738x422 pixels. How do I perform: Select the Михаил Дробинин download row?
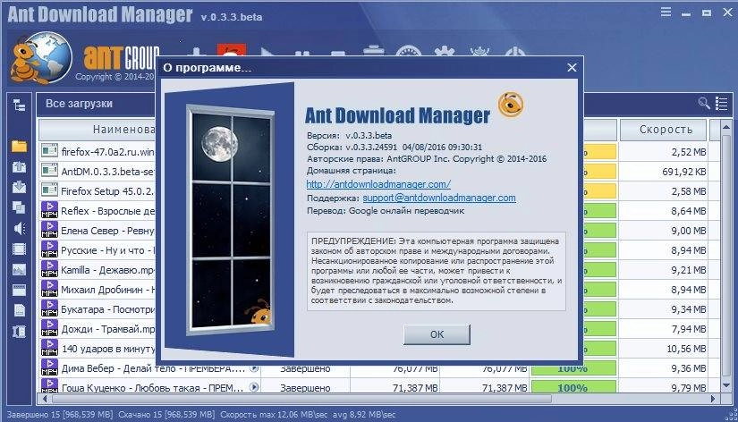(x=98, y=290)
